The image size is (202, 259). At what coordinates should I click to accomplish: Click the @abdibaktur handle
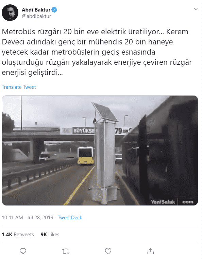[x=36, y=16]
